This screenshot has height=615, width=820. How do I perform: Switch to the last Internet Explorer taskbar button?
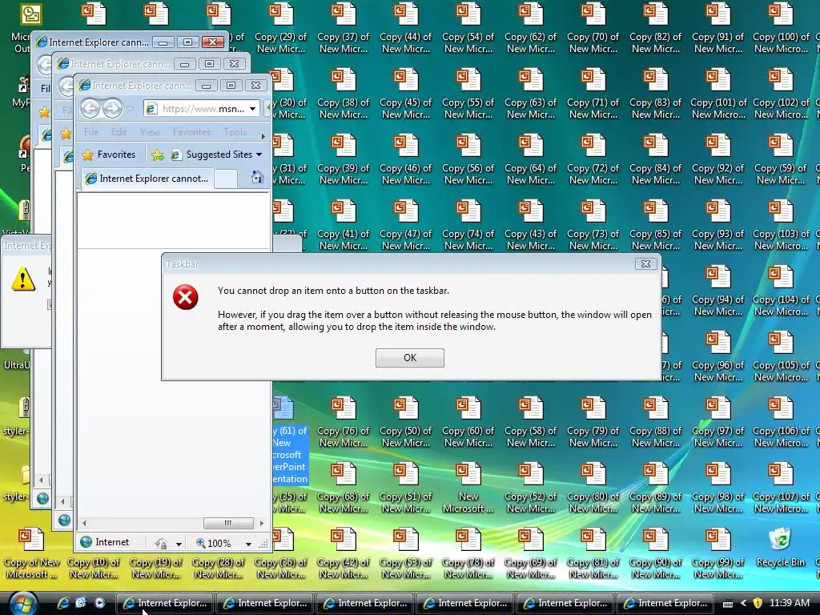pos(665,603)
